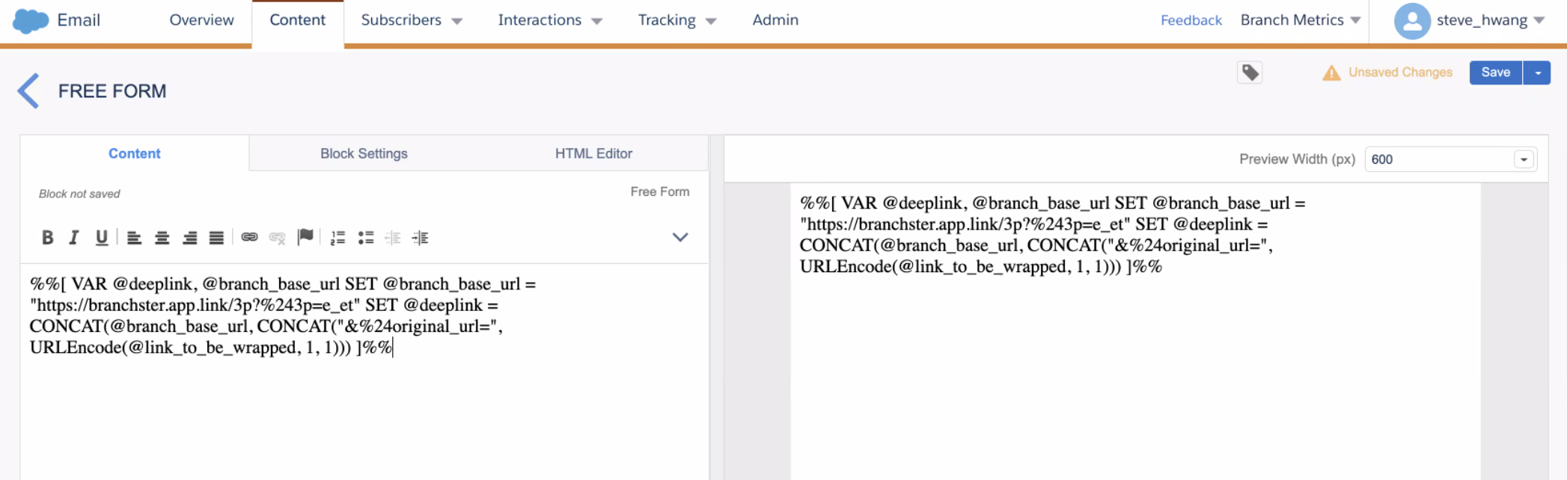Open the Feedback link

pyautogui.click(x=1191, y=20)
